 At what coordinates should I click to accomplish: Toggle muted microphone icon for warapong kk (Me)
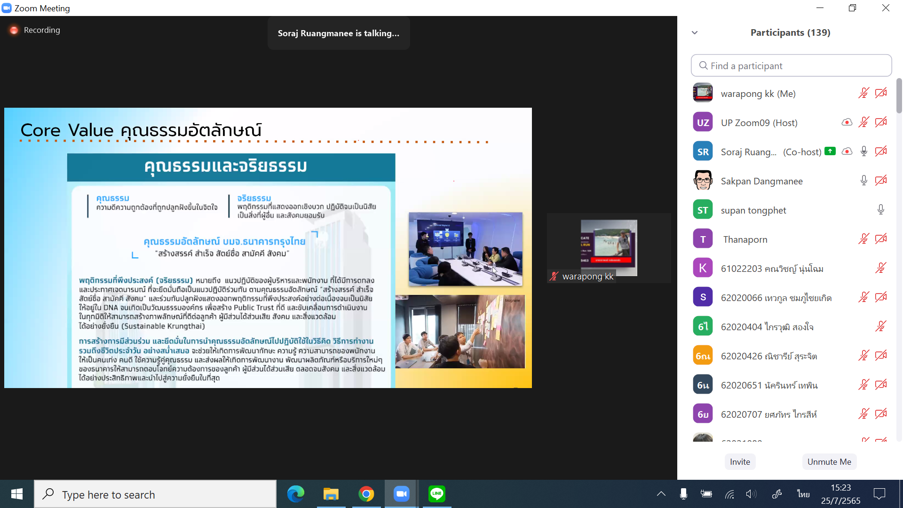pos(863,93)
